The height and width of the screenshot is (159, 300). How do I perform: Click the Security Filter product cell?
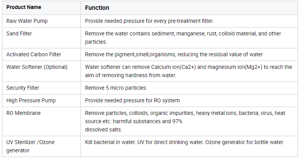click(x=23, y=88)
